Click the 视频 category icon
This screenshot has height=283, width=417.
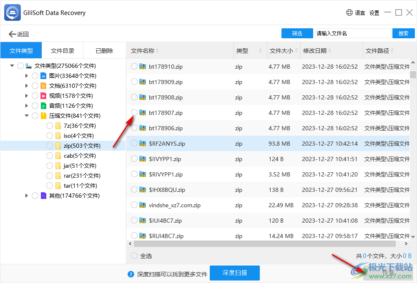[43, 95]
